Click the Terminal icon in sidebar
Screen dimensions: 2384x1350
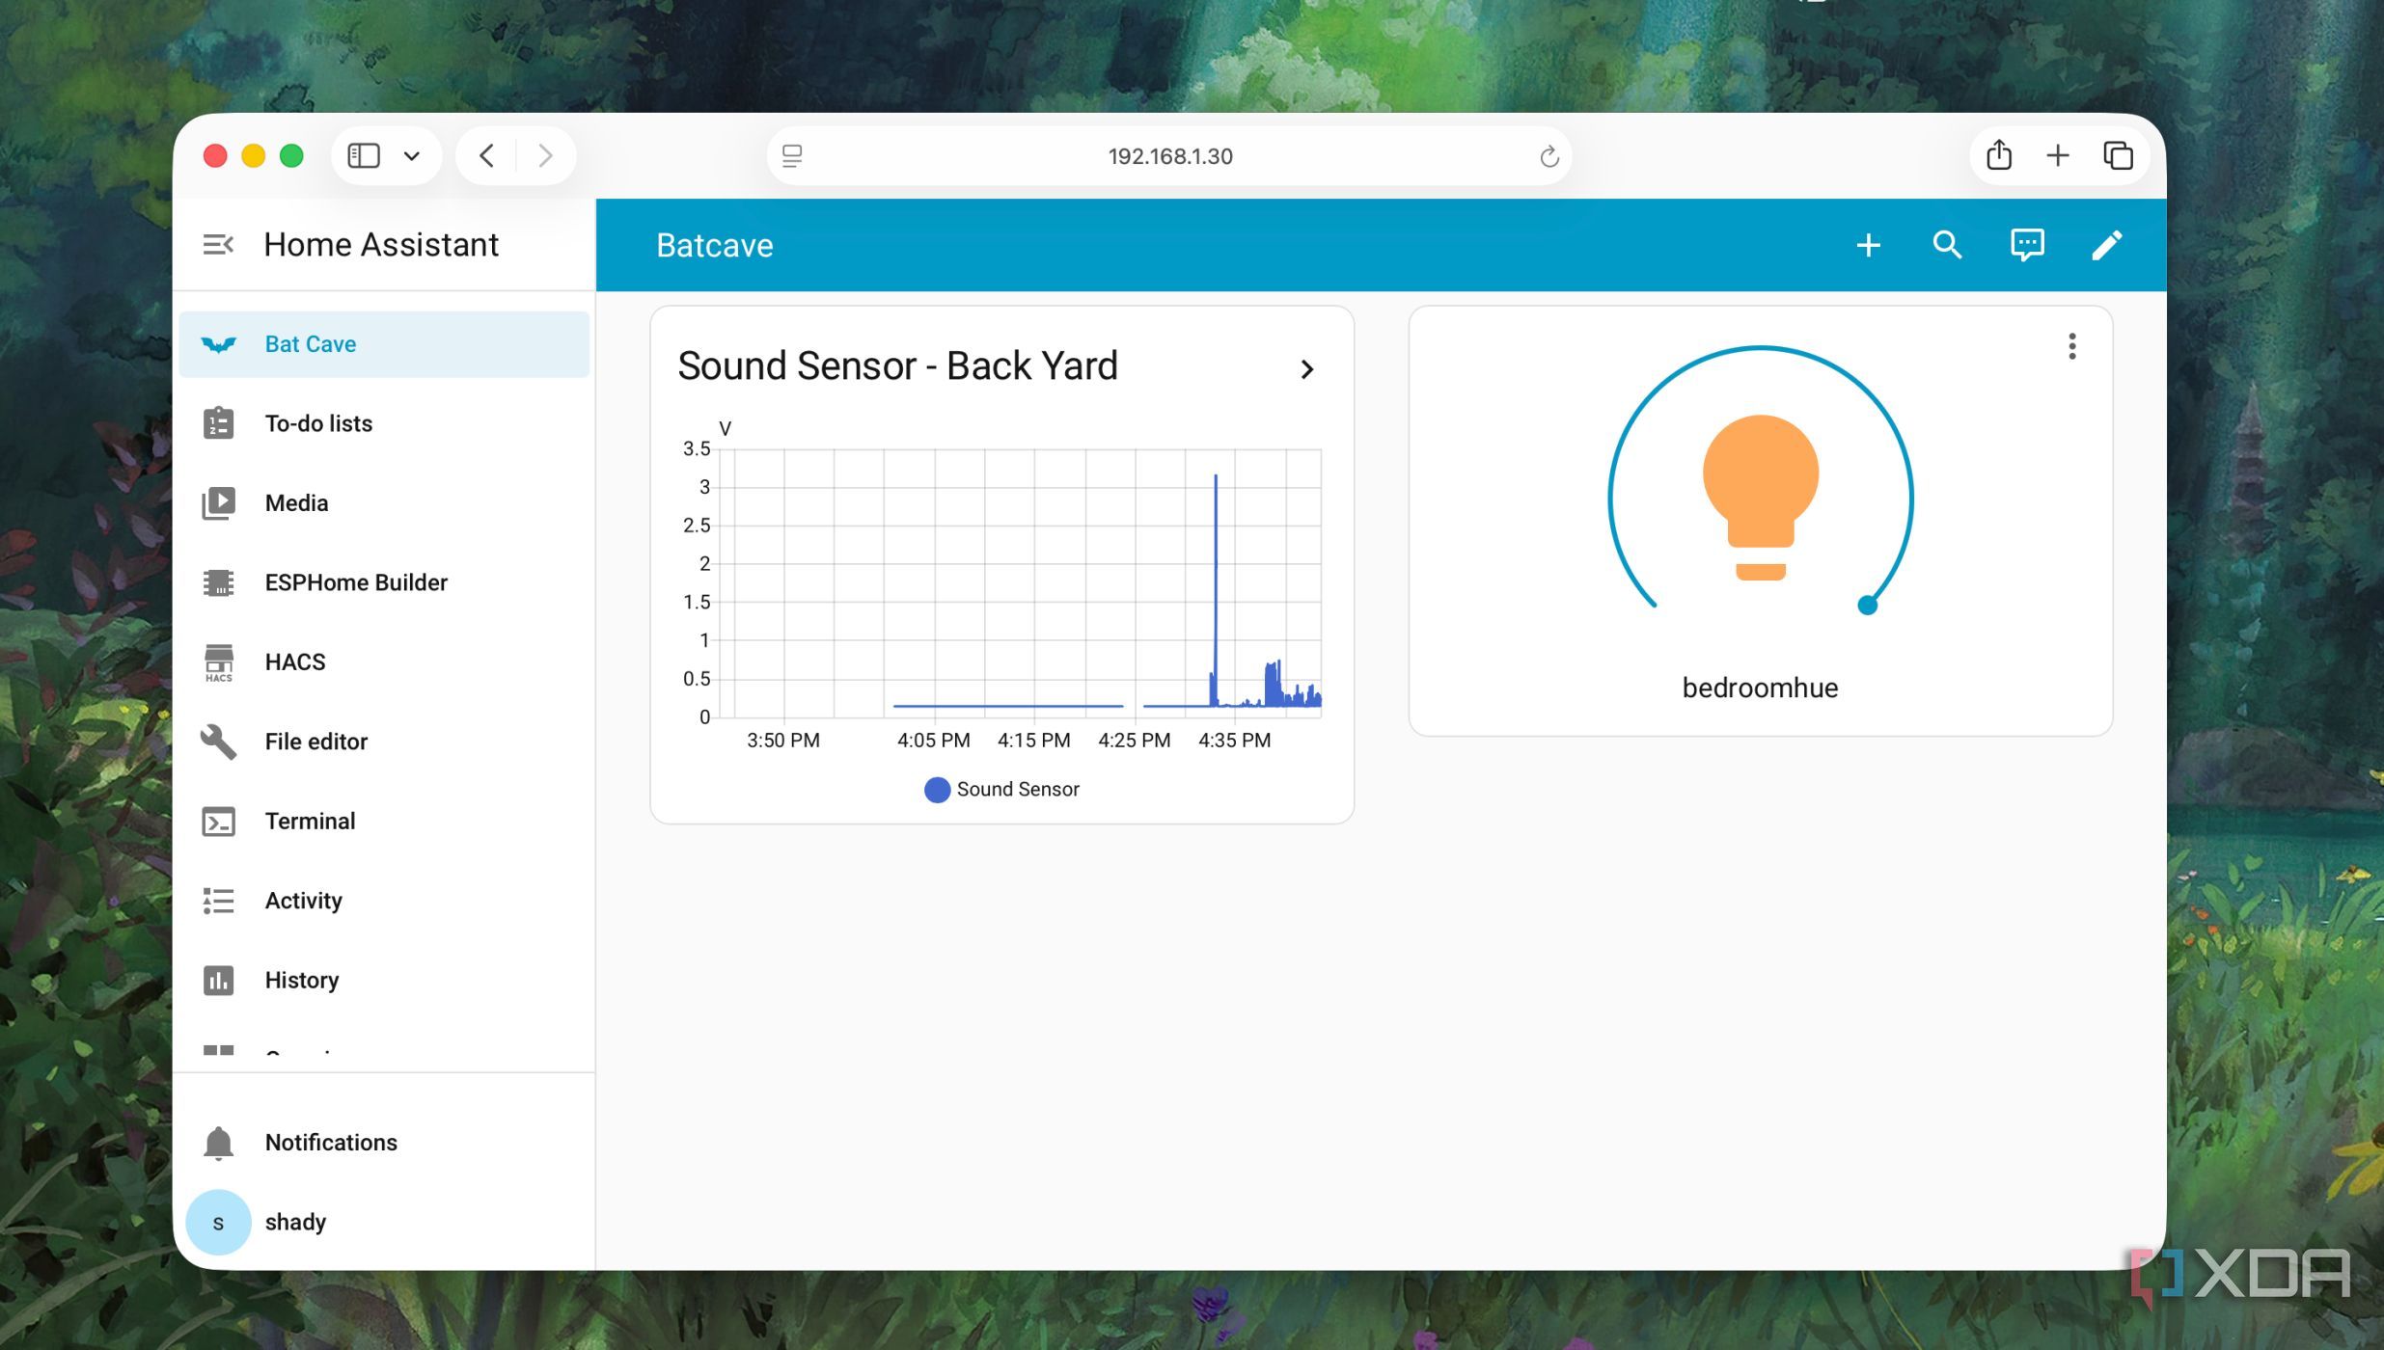[219, 822]
